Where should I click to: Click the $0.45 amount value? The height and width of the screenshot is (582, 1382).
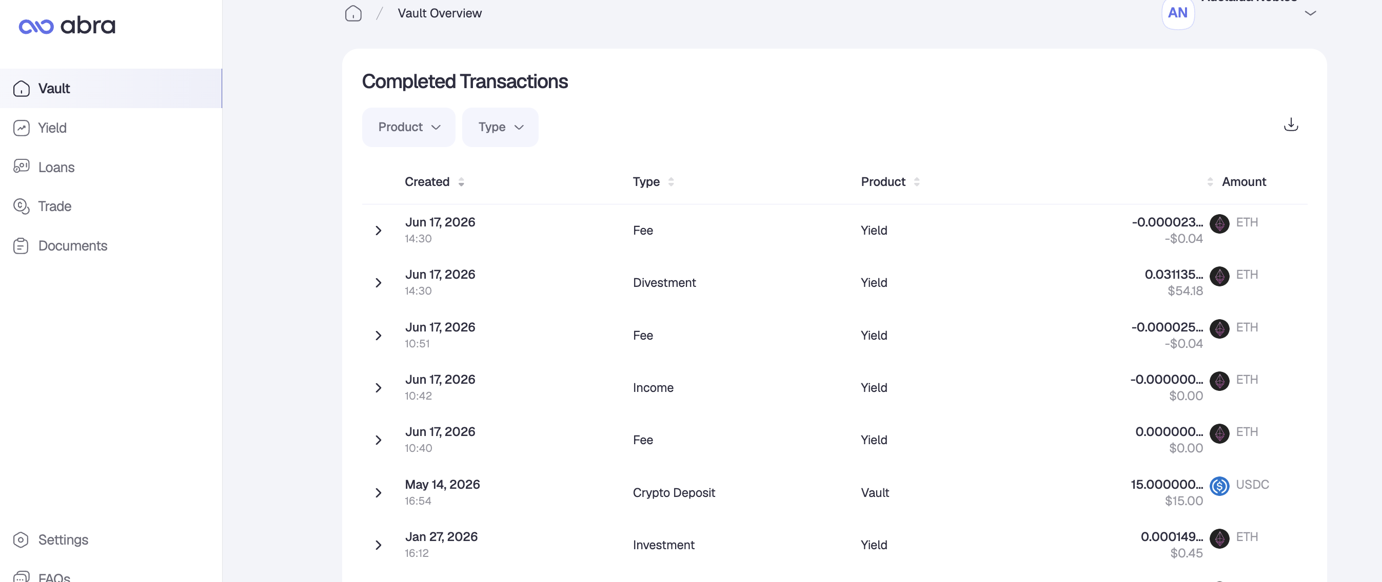click(x=1186, y=553)
